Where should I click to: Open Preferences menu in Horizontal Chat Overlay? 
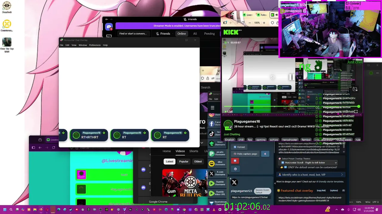click(x=95, y=45)
